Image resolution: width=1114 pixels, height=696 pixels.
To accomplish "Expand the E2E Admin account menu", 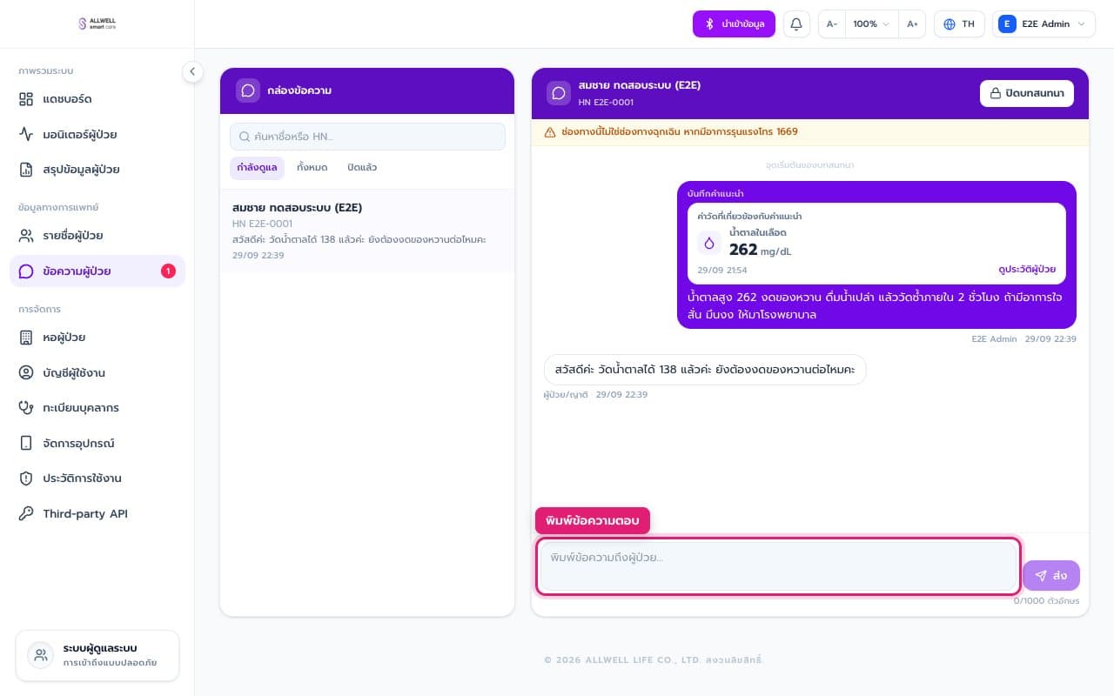I will coord(1044,24).
